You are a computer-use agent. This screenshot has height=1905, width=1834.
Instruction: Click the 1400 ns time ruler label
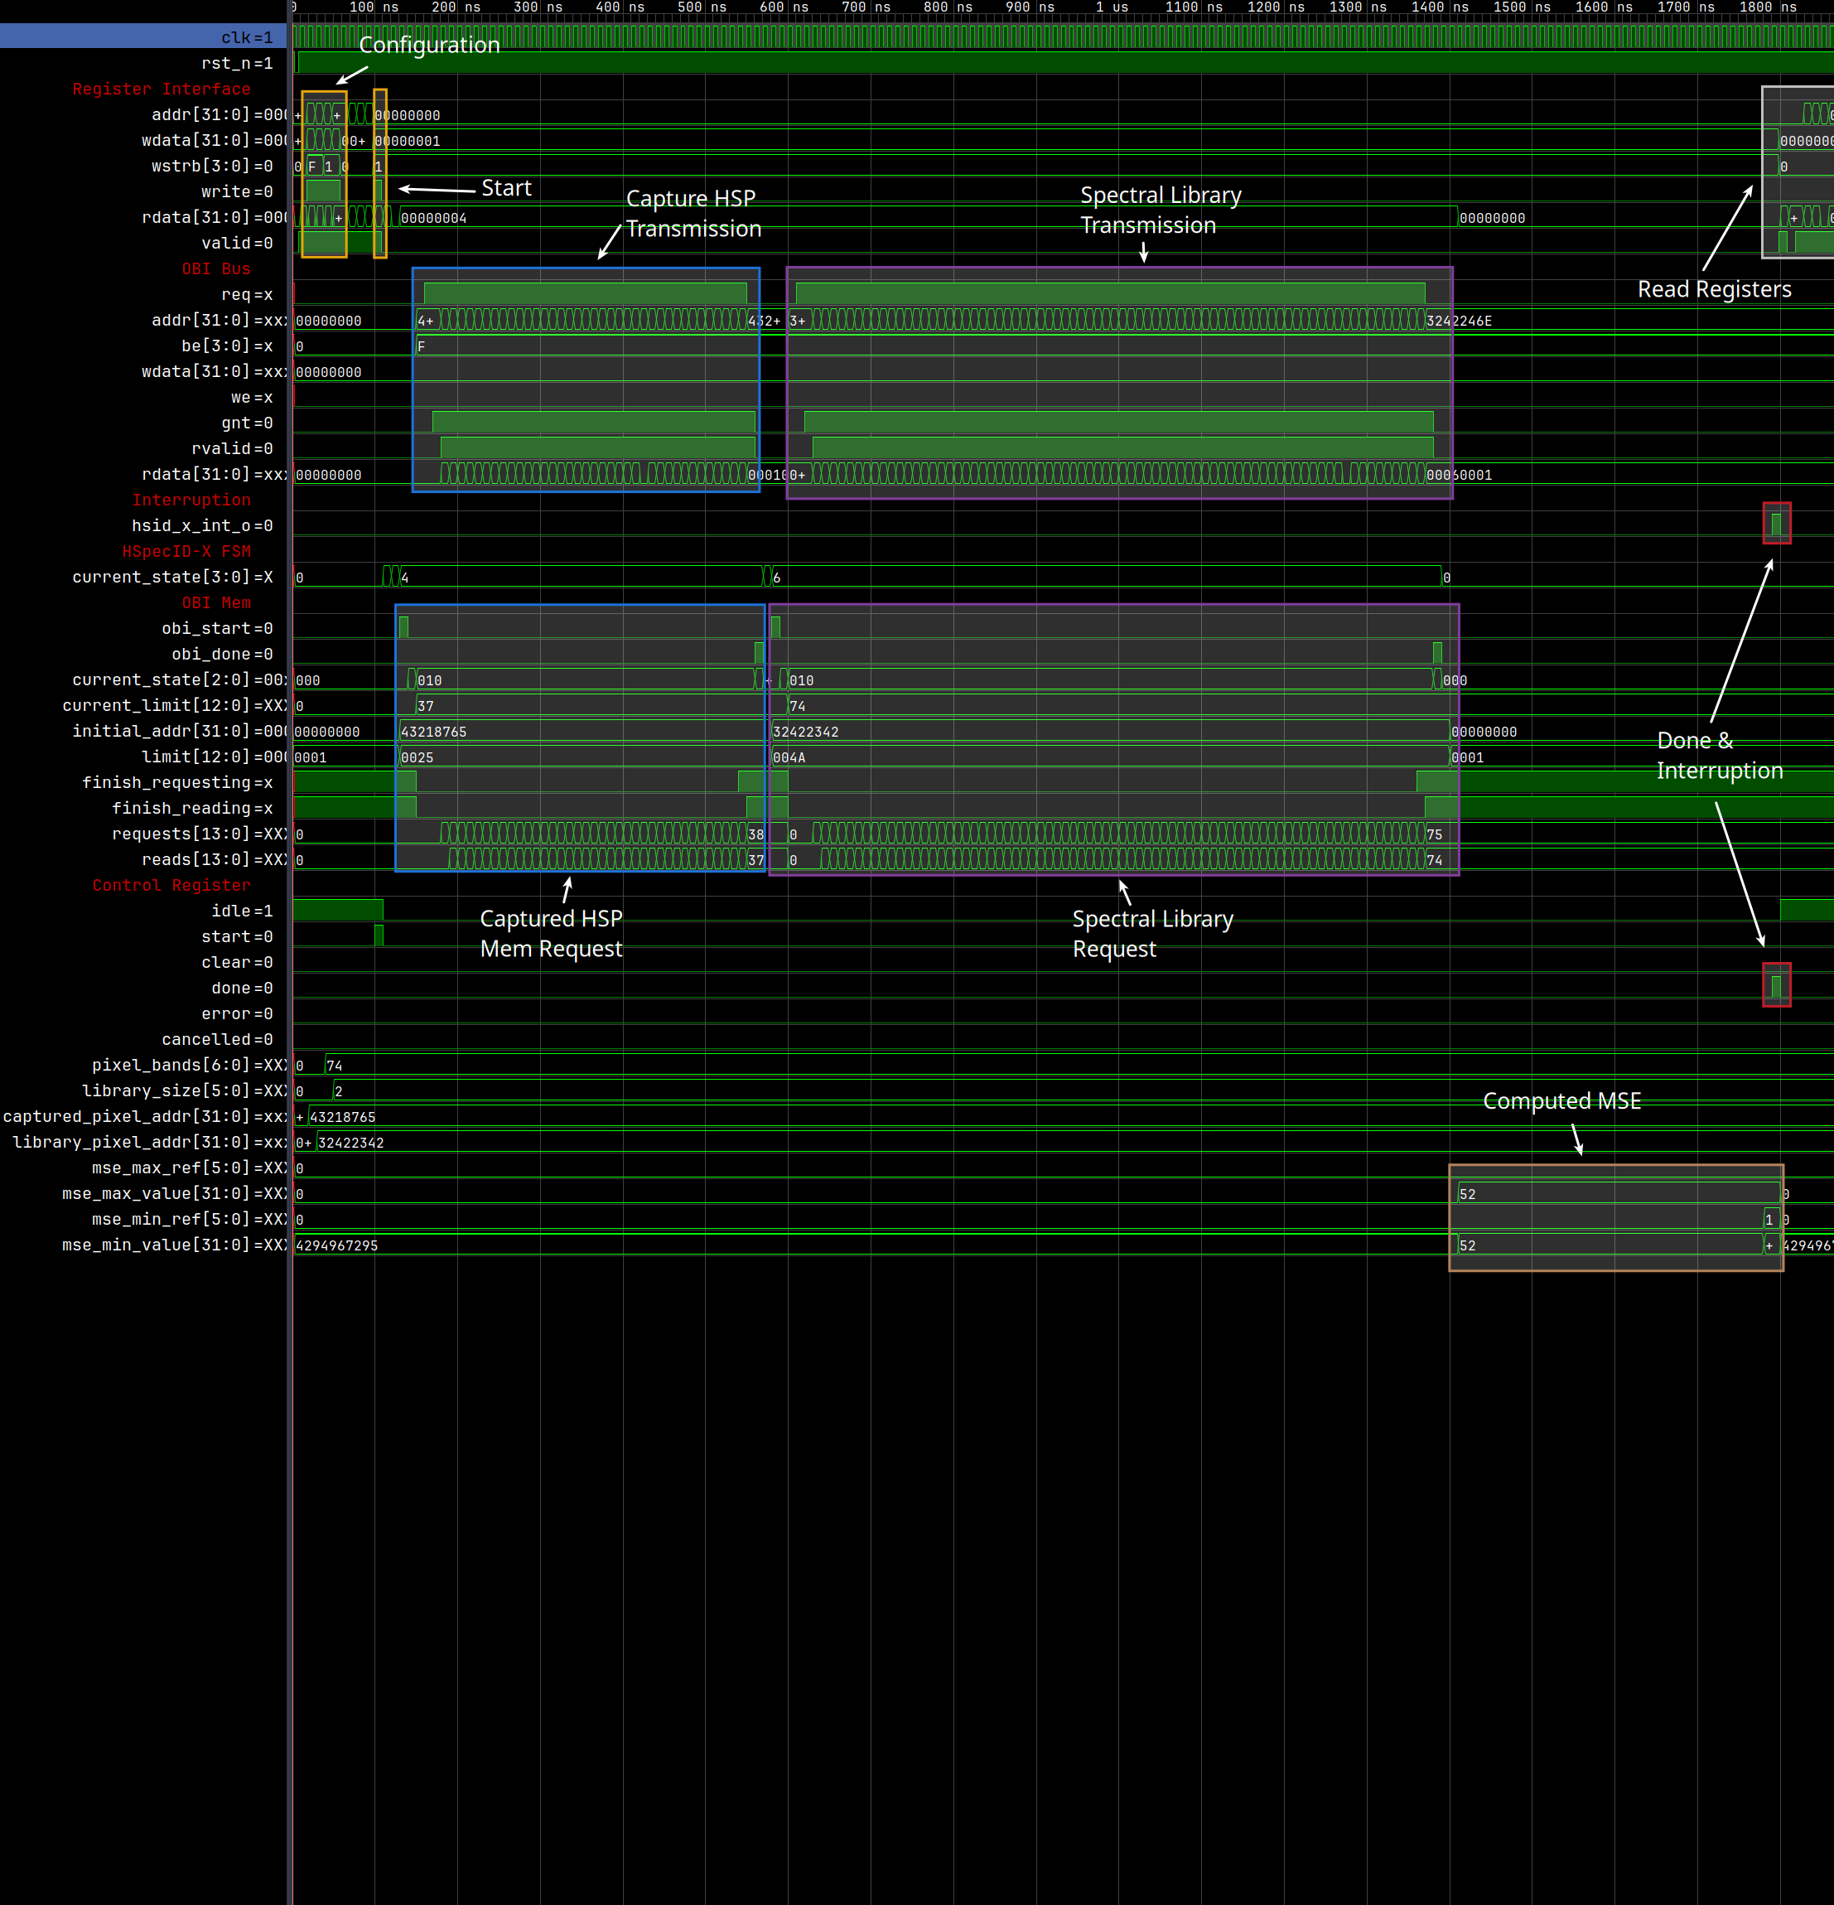click(1440, 7)
